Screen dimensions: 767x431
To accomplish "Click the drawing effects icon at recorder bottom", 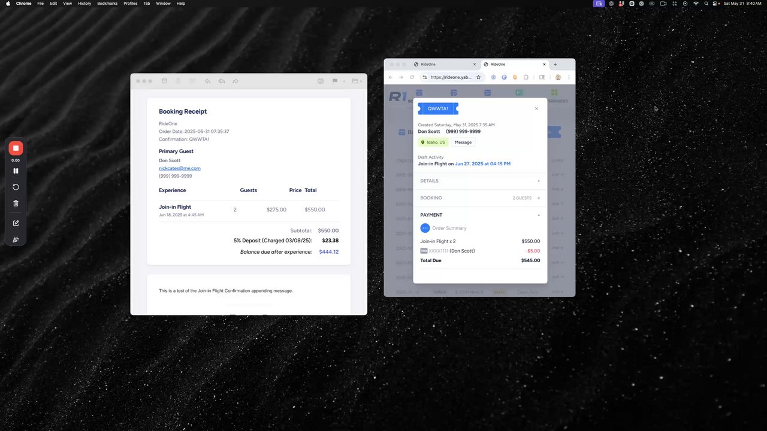I will 16,239.
